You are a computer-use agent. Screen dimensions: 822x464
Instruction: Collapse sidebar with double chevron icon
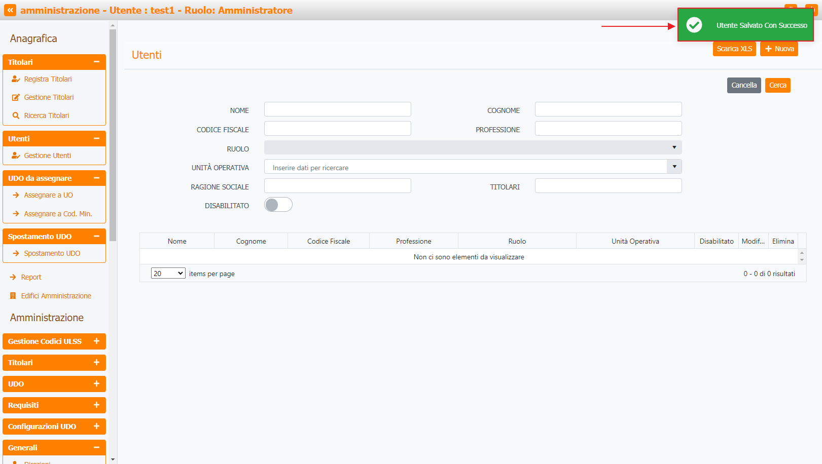click(x=10, y=10)
